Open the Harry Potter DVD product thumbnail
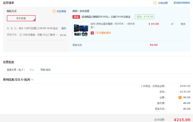Screen dimensions: 193x122 [80, 30]
